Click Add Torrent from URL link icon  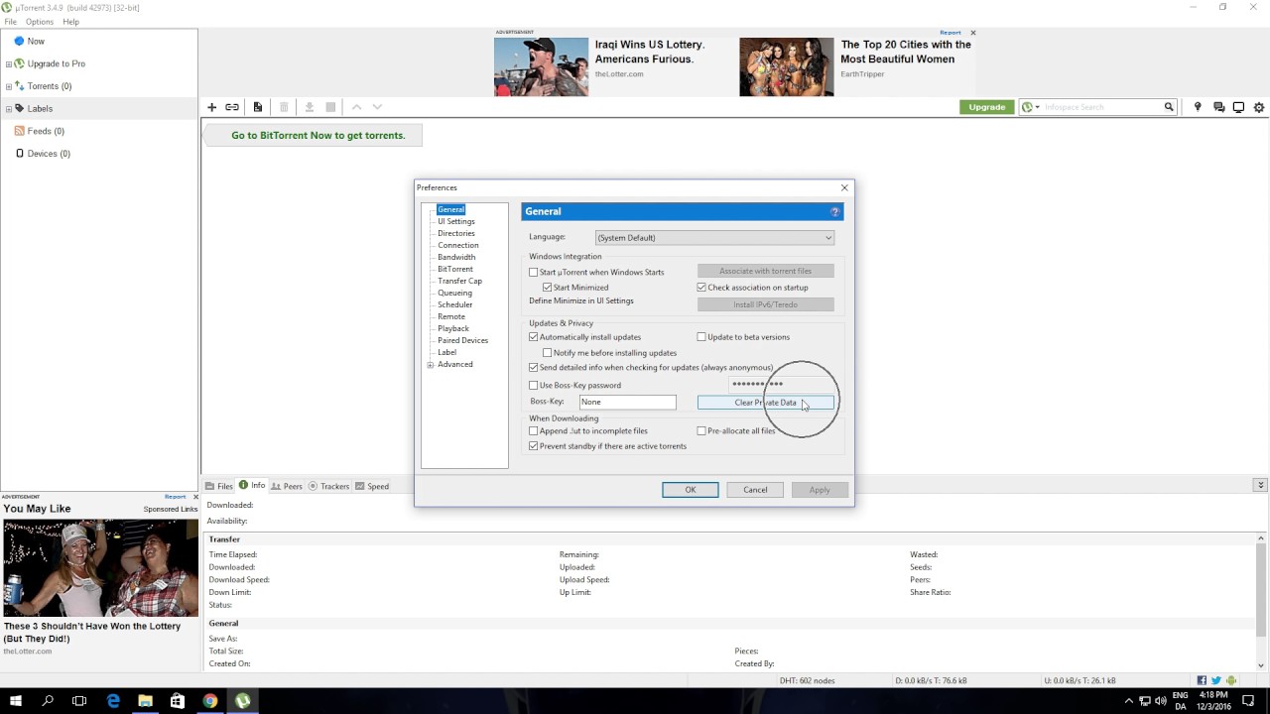click(x=232, y=107)
